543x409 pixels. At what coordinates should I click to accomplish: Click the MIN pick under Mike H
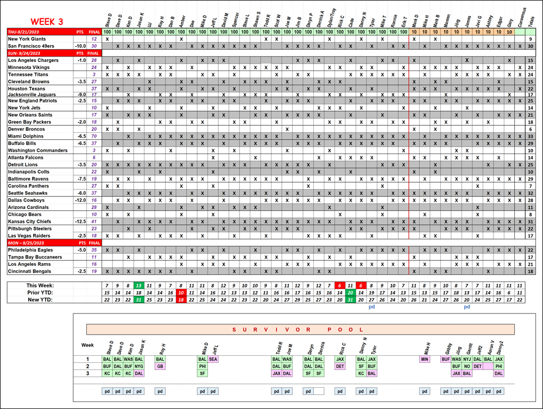coord(425,359)
